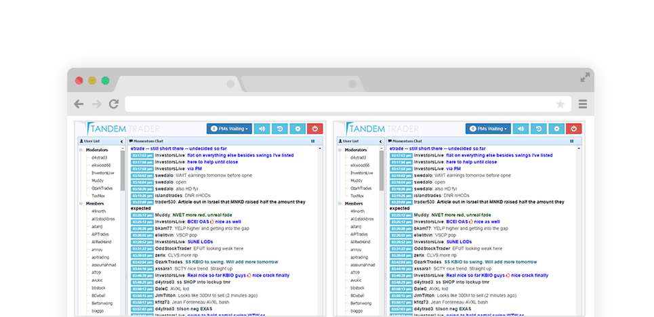Click JimTilton username in left chat
This screenshot has height=317, width=654.
[x=165, y=295]
